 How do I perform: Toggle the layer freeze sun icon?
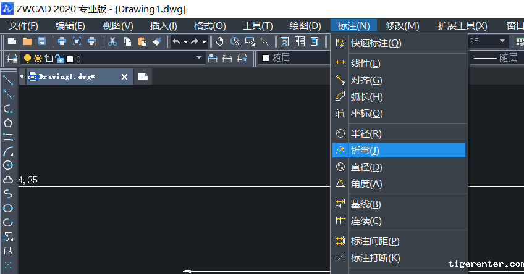click(x=38, y=58)
